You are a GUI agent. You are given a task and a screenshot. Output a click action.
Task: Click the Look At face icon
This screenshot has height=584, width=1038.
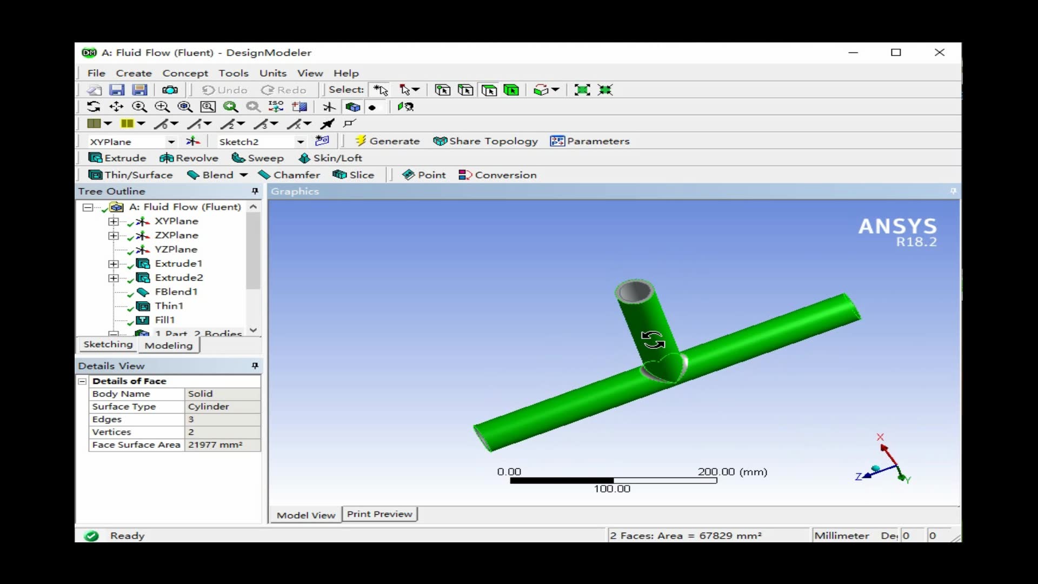coord(405,107)
